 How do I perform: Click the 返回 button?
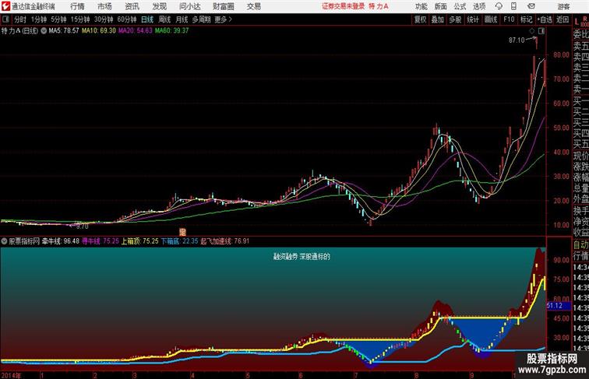click(x=563, y=19)
